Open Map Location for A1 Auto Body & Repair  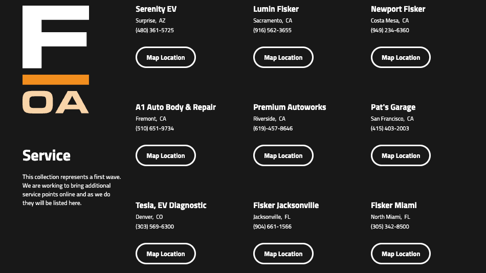tap(165, 155)
